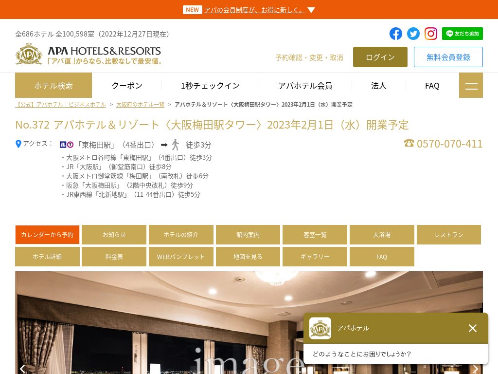Open the アパの会員制度 announcement link
The width and height of the screenshot is (498, 374).
click(x=255, y=10)
